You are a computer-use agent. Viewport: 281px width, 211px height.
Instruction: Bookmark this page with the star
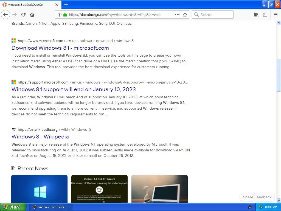point(185,15)
